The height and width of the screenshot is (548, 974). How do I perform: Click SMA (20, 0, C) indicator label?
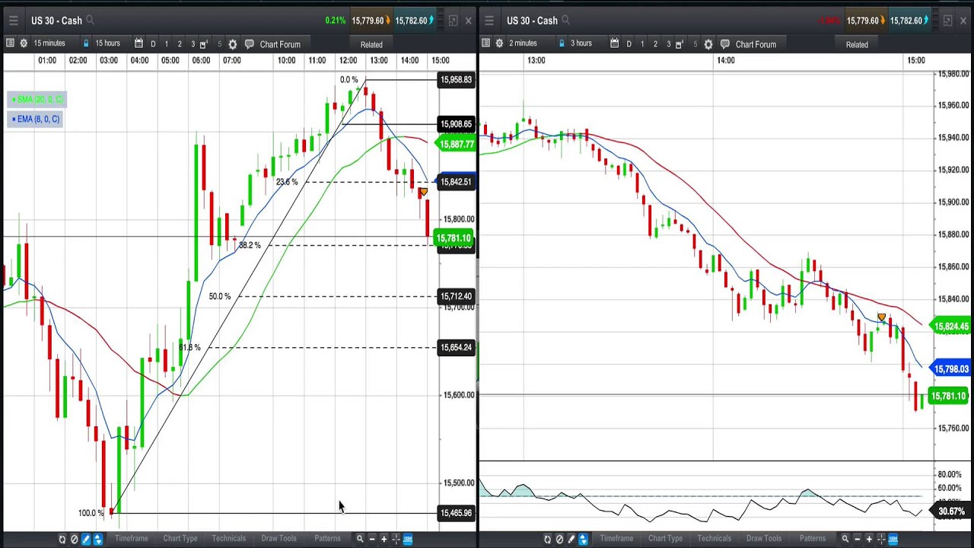tap(37, 99)
